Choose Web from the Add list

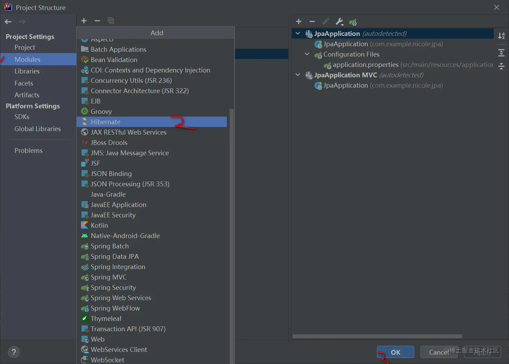coord(152,339)
